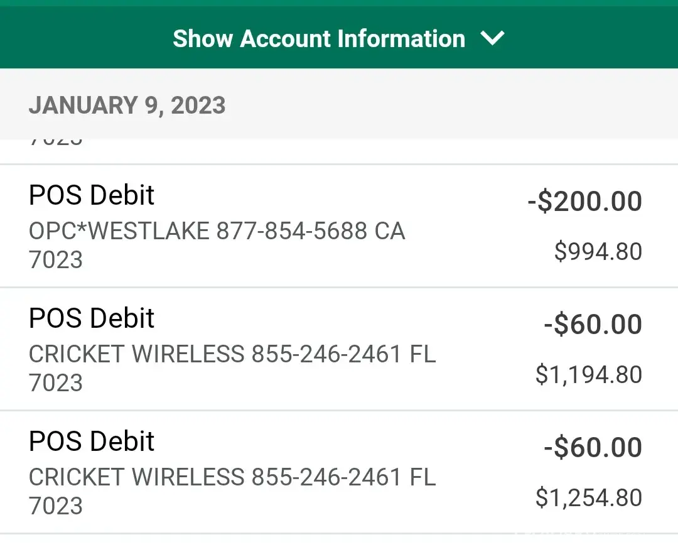
Task: Expand the Show Account Information chevron
Action: coord(492,39)
